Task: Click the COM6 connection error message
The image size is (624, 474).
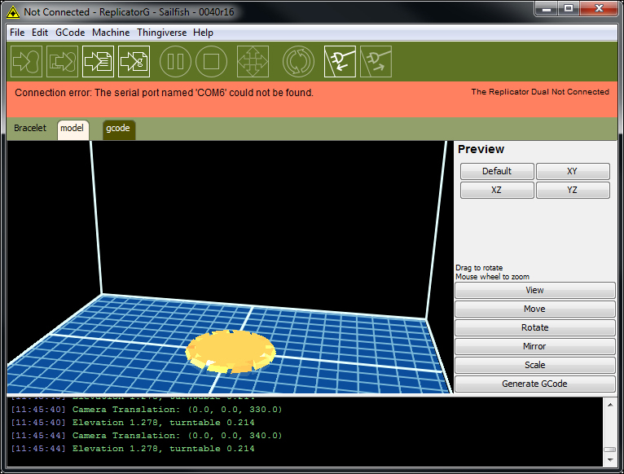Action: tap(164, 93)
